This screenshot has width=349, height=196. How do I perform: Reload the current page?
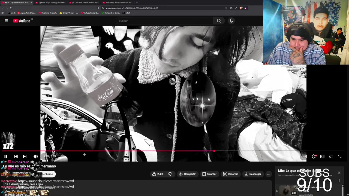coord(11,8)
